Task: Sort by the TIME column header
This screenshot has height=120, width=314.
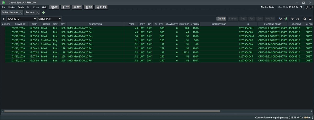Action: (x=35, y=24)
